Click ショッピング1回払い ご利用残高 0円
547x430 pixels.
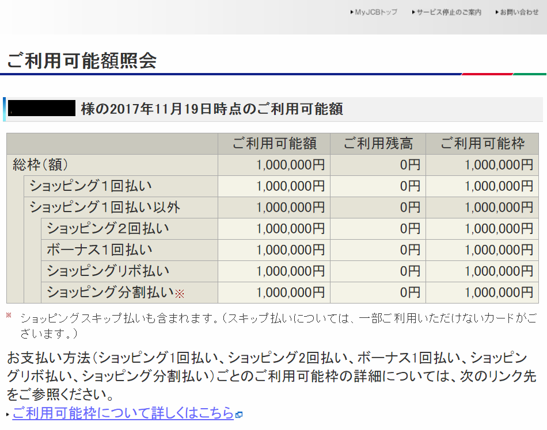click(x=410, y=186)
